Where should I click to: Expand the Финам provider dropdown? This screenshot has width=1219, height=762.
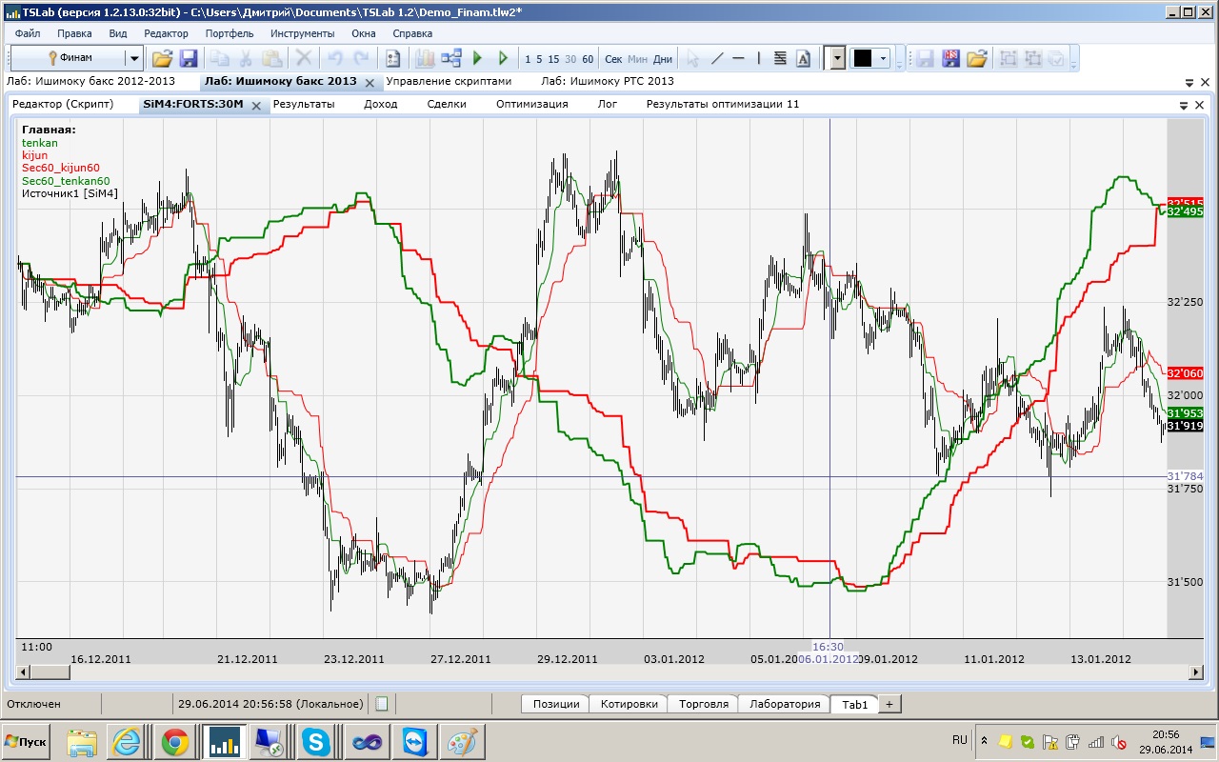coord(133,58)
